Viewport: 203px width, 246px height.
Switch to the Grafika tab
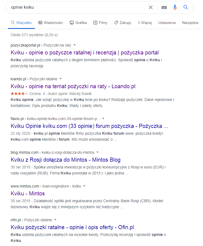coord(78,23)
